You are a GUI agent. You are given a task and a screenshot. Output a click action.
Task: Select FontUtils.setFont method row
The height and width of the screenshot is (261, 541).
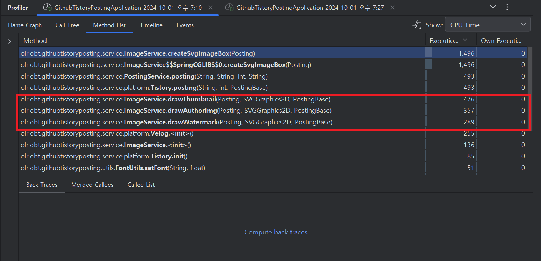click(273, 168)
